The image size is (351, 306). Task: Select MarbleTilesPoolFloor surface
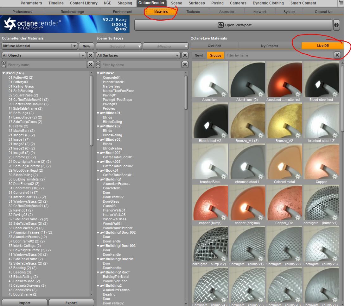pos(118,91)
